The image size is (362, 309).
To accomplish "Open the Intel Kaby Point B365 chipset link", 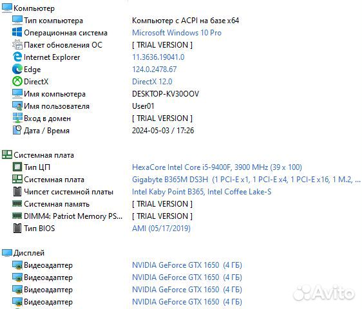I will coord(202,192).
